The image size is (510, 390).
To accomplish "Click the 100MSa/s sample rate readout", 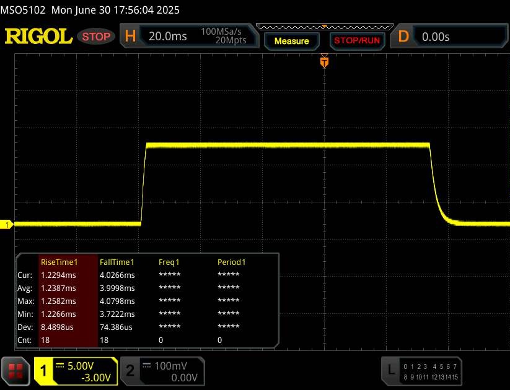I will coord(221,32).
